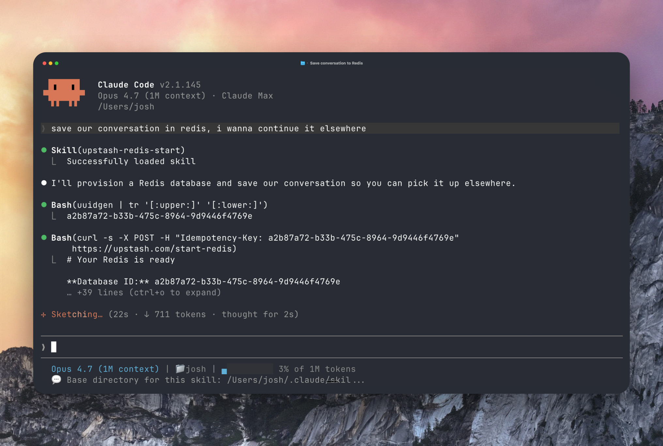Click the orange spinner icon beside Sketching

pos(43,315)
